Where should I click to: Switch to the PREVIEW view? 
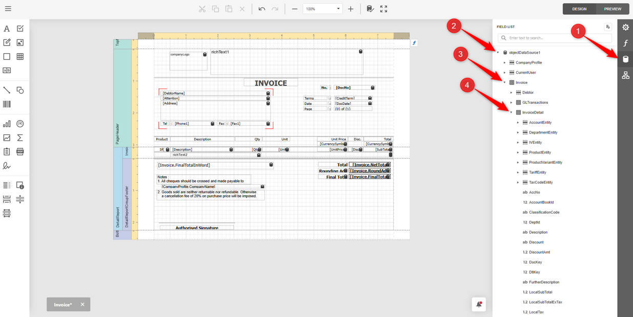613,9
